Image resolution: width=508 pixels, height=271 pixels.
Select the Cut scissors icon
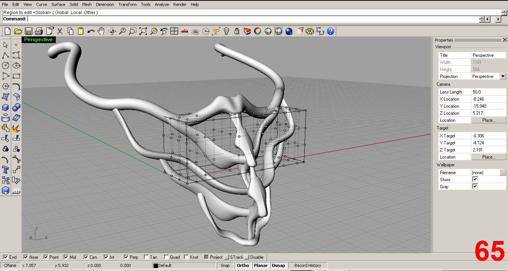(x=60, y=31)
